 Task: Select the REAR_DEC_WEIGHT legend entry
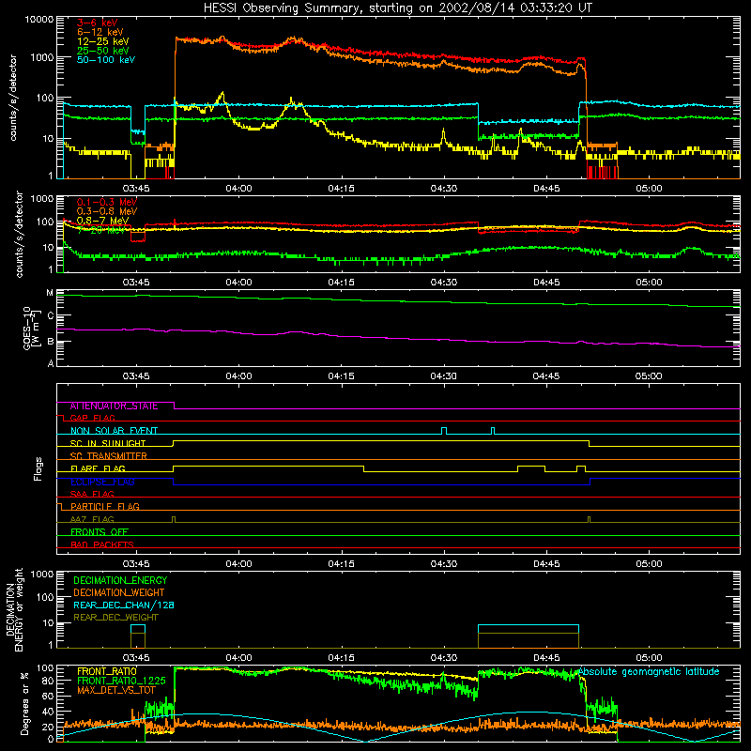point(115,618)
